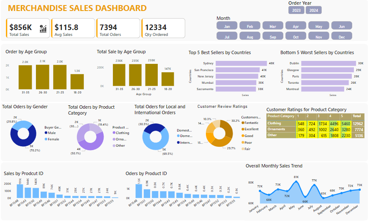Click the Dublin bar in Worst Sellers
Screen dimensions: 370x222
(x=329, y=63)
